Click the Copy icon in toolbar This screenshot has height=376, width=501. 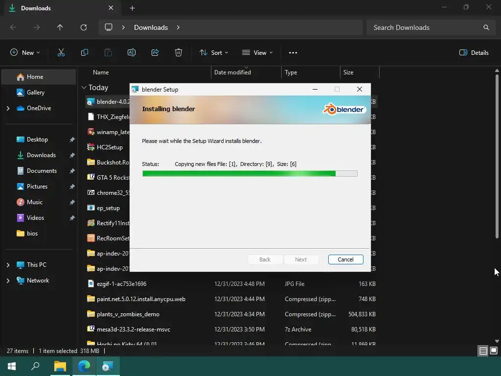coord(84,53)
